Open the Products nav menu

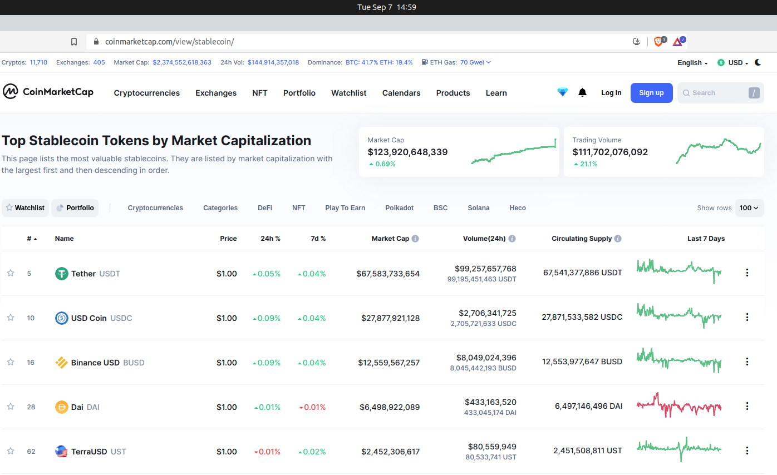coord(453,93)
